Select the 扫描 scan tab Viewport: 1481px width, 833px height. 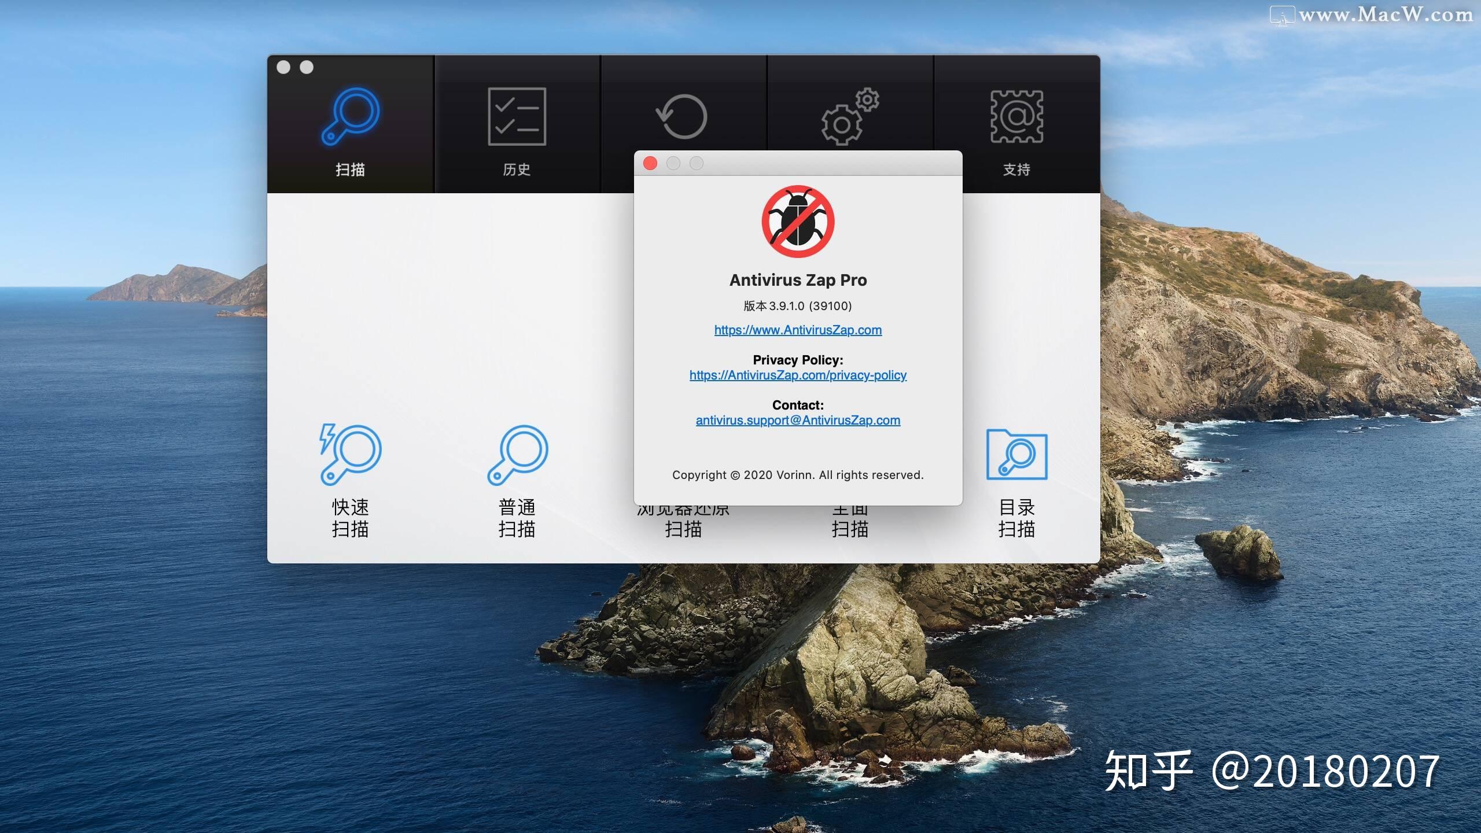tap(351, 125)
